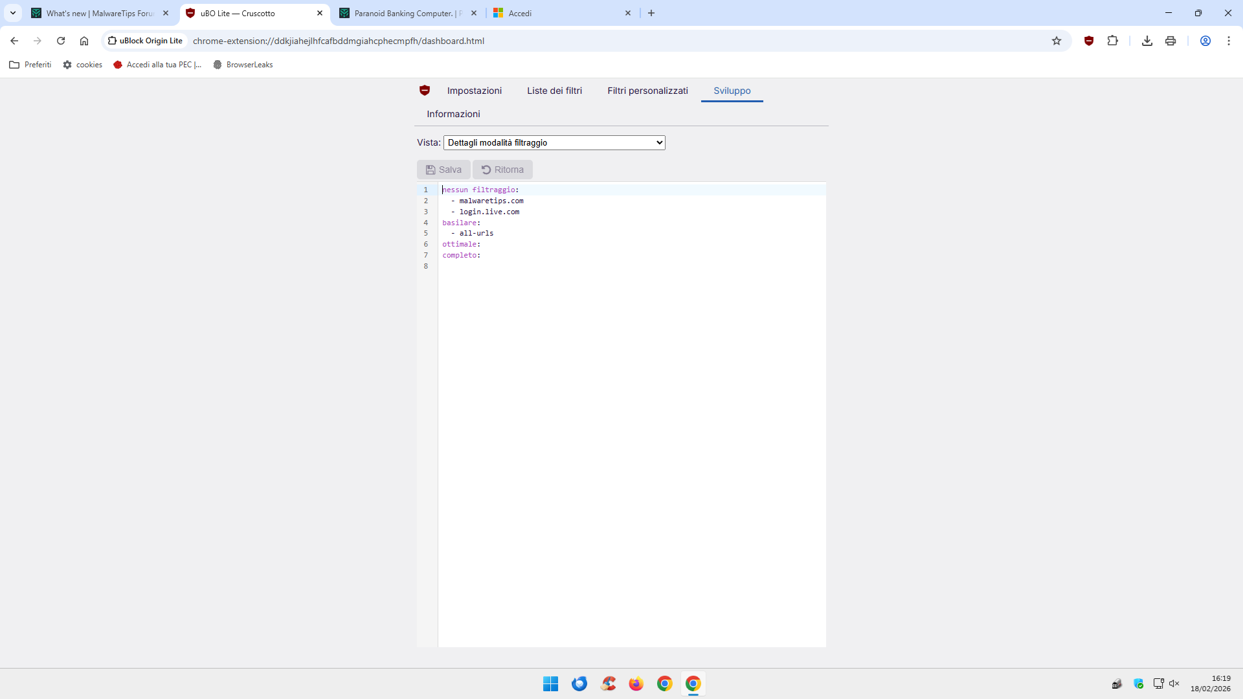This screenshot has width=1243, height=699.
Task: Click the login.live.com entry line
Action: click(489, 212)
